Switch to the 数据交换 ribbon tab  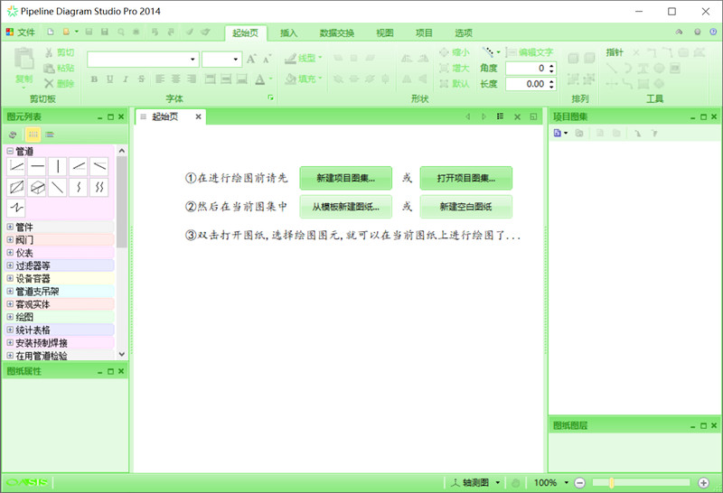[x=337, y=33]
